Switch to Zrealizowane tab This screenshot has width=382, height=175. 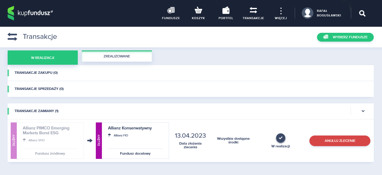coord(117,56)
